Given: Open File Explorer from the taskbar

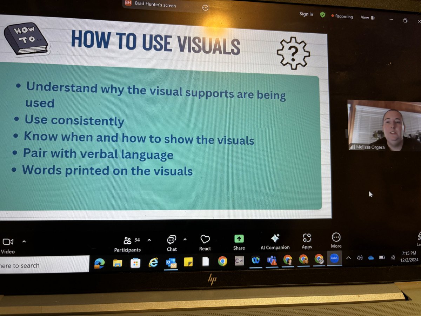Looking at the screenshot, I should click(118, 263).
